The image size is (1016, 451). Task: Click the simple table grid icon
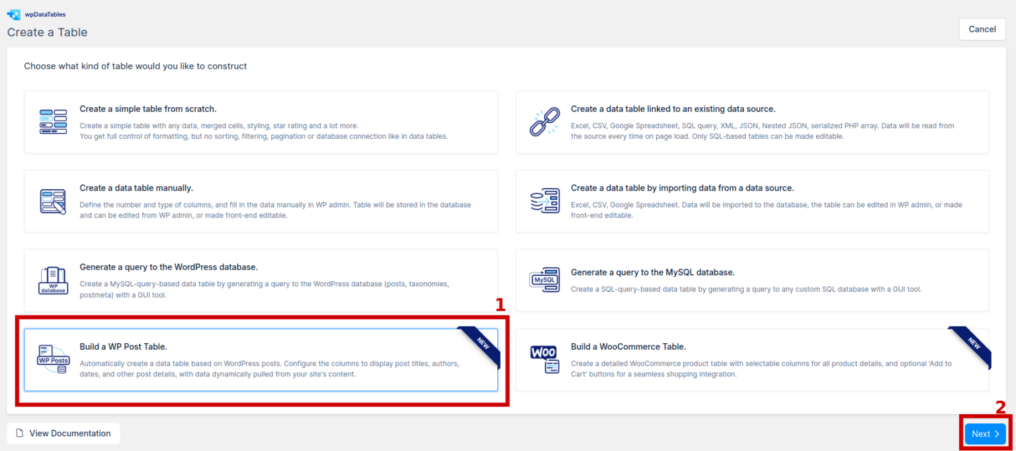pyautogui.click(x=53, y=122)
